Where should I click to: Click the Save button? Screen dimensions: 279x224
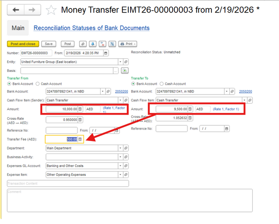49,44
